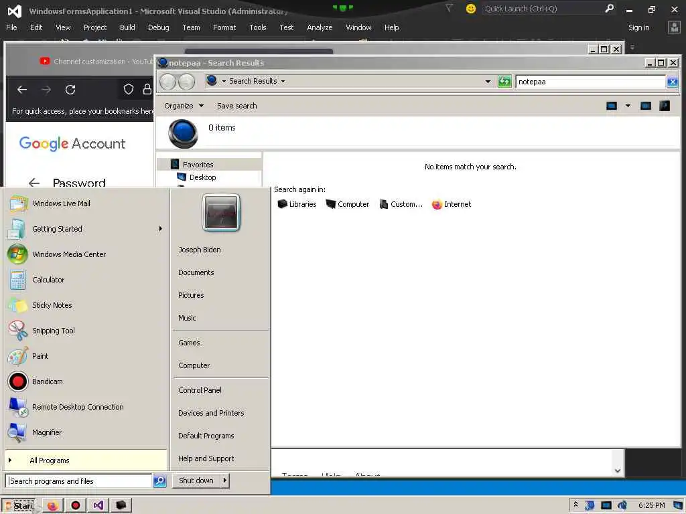Click the black folder icon in taskbar
Viewport: 686px width, 514px height.
[121, 506]
